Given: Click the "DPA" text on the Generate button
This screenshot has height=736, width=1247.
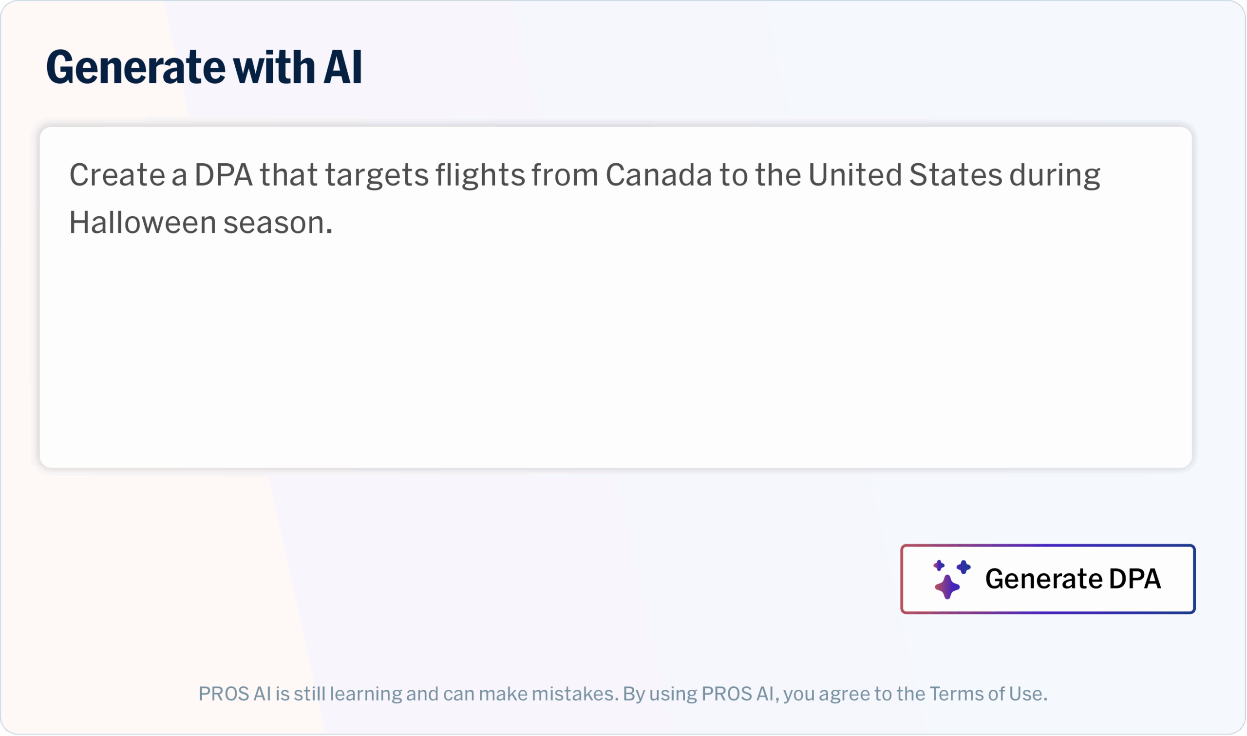Looking at the screenshot, I should coord(1134,579).
